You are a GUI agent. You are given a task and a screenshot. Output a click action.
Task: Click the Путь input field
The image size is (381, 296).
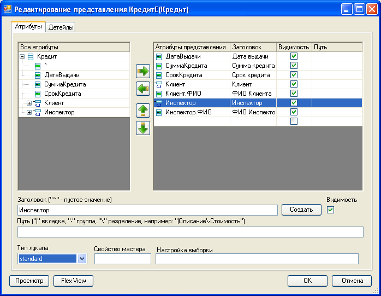pos(190,232)
